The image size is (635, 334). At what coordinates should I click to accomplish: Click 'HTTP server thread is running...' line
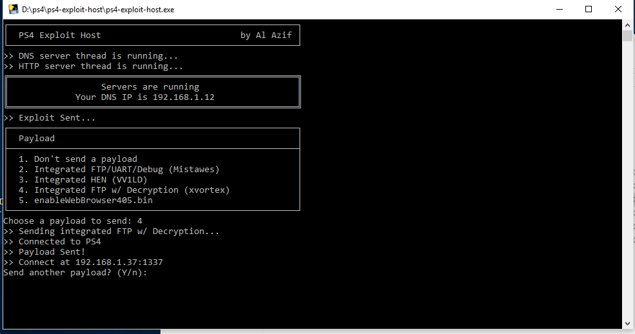tap(93, 66)
